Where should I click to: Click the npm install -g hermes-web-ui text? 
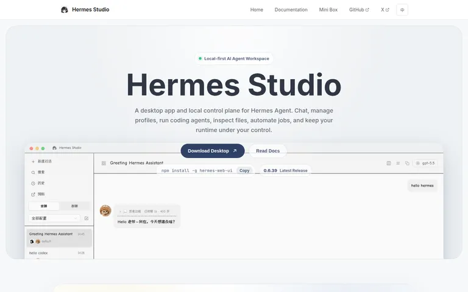(197, 170)
